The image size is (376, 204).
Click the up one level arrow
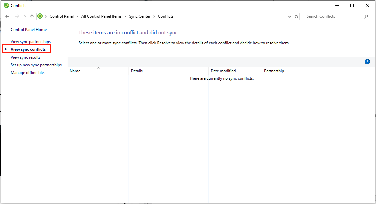(32, 16)
